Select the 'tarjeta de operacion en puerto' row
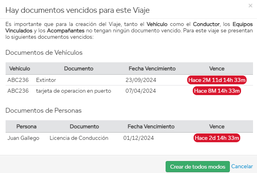257x173 pixels. pyautogui.click(x=73, y=91)
